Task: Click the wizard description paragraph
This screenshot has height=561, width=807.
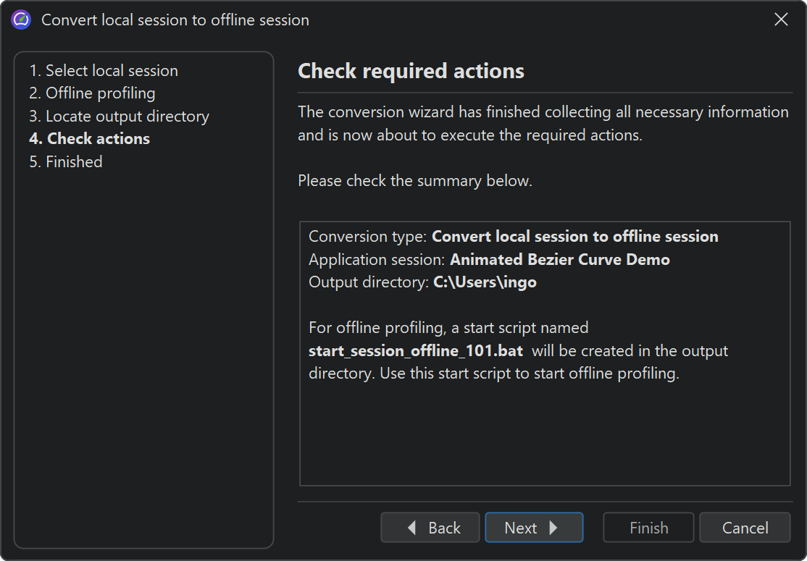Action: 543,124
